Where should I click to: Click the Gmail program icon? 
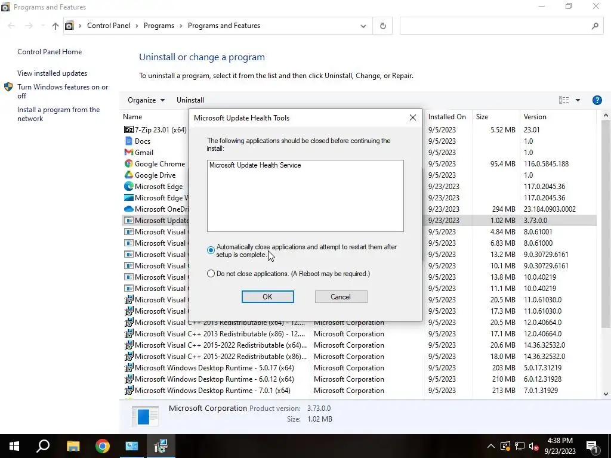click(129, 152)
